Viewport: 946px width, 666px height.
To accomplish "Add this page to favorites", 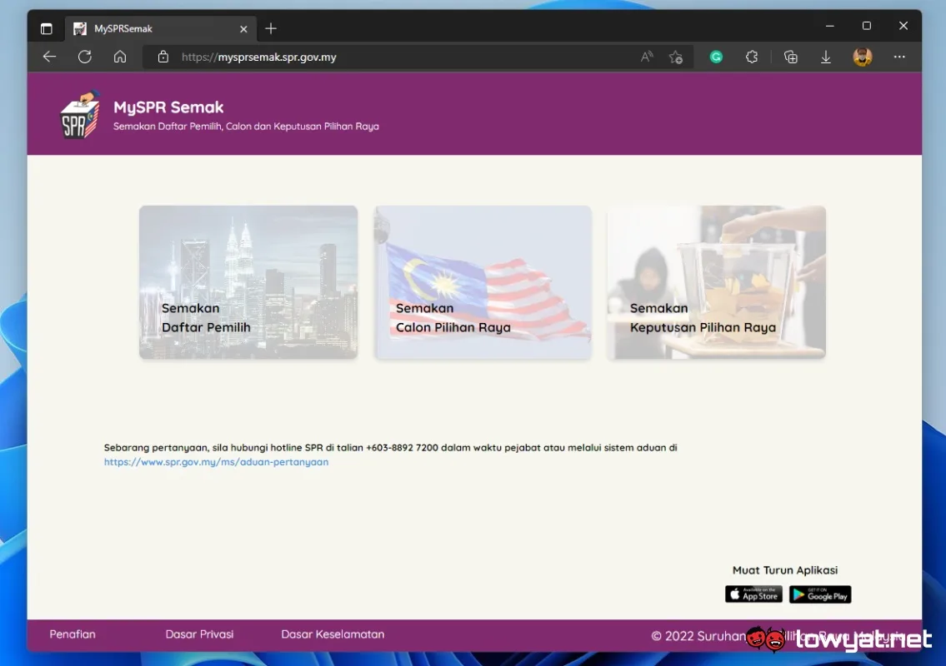I will [x=676, y=57].
